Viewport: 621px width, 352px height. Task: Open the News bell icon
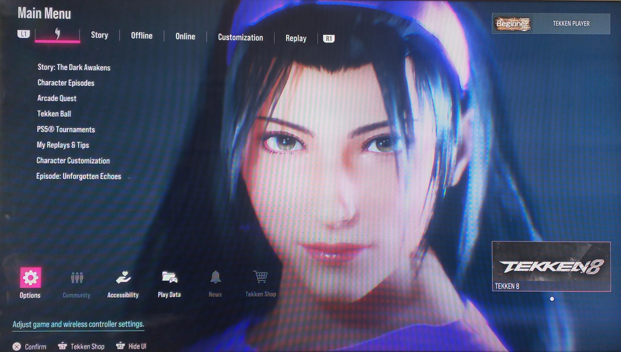tap(215, 277)
